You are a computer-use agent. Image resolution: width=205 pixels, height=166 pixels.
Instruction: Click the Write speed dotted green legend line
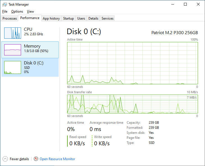click(92, 141)
